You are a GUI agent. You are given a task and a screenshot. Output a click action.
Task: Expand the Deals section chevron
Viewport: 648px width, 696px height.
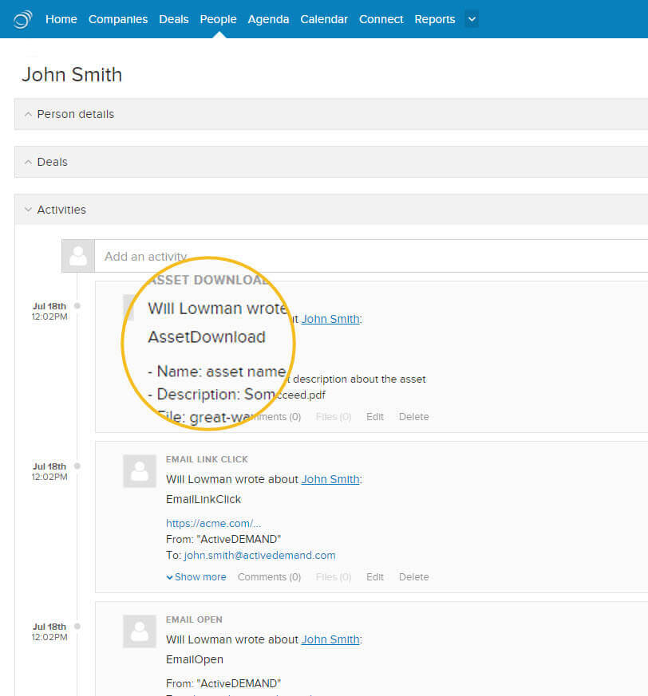(28, 162)
